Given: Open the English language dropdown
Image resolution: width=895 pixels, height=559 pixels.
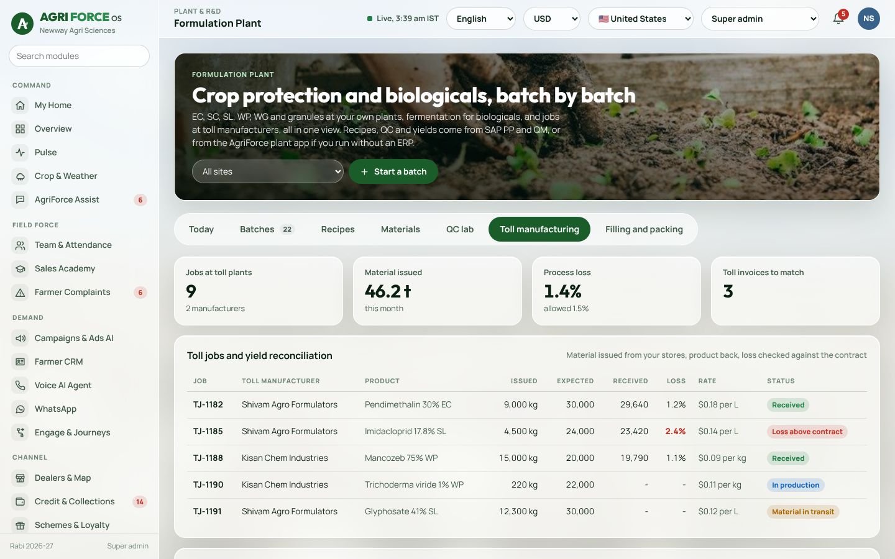Looking at the screenshot, I should [x=481, y=19].
